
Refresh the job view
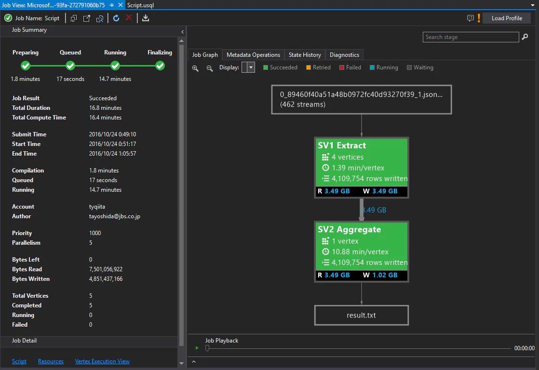click(x=116, y=18)
